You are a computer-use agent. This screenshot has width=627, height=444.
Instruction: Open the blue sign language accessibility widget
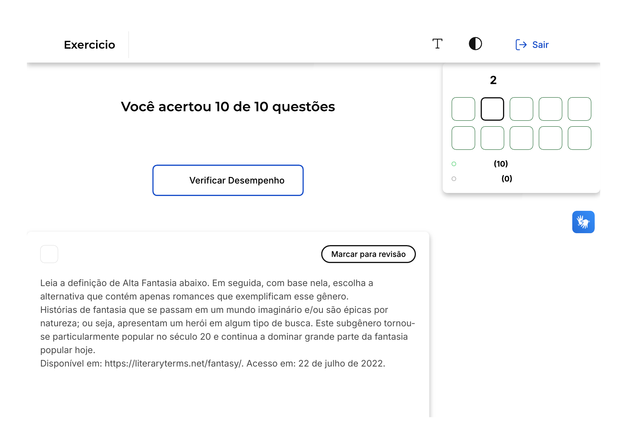tap(583, 222)
